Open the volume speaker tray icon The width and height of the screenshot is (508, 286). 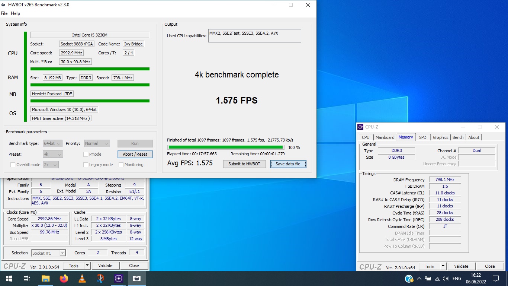coord(446,279)
